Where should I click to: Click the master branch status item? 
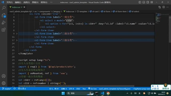[x=7, y=89]
